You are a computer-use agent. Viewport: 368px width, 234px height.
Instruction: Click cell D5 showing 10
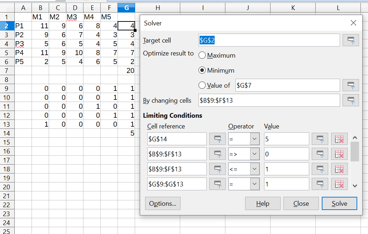pos(75,53)
